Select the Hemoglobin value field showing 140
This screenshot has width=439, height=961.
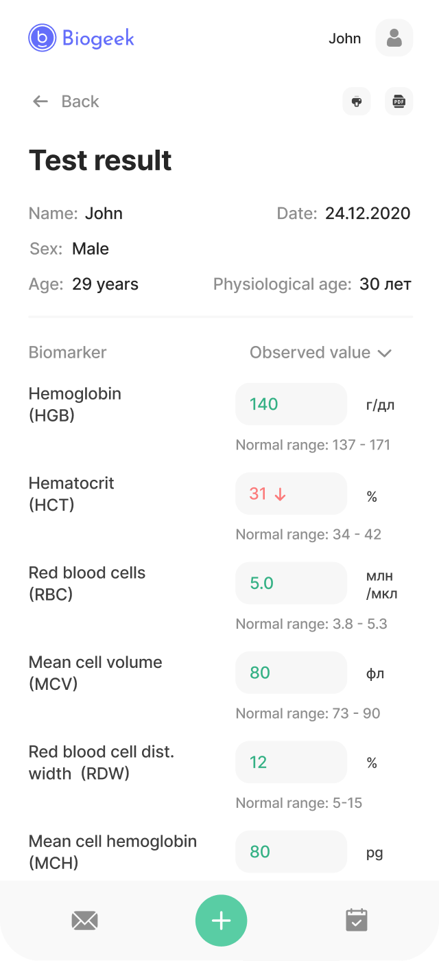[291, 404]
